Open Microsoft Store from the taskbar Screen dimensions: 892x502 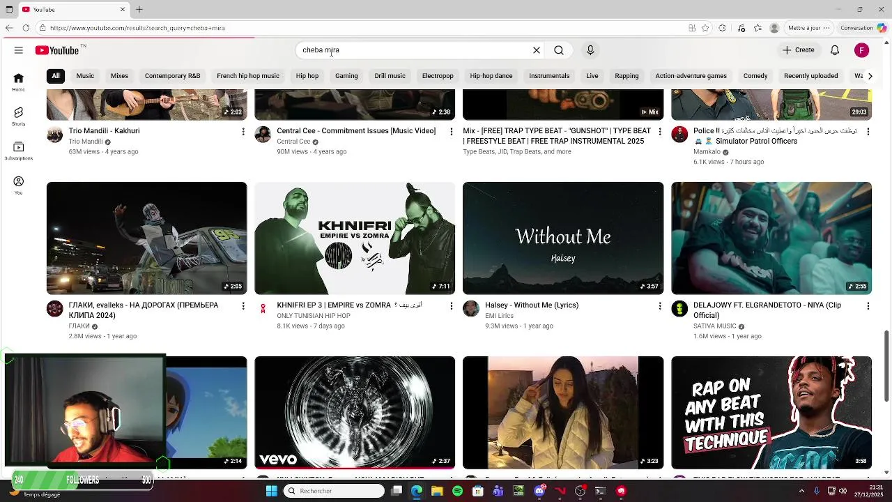477,491
